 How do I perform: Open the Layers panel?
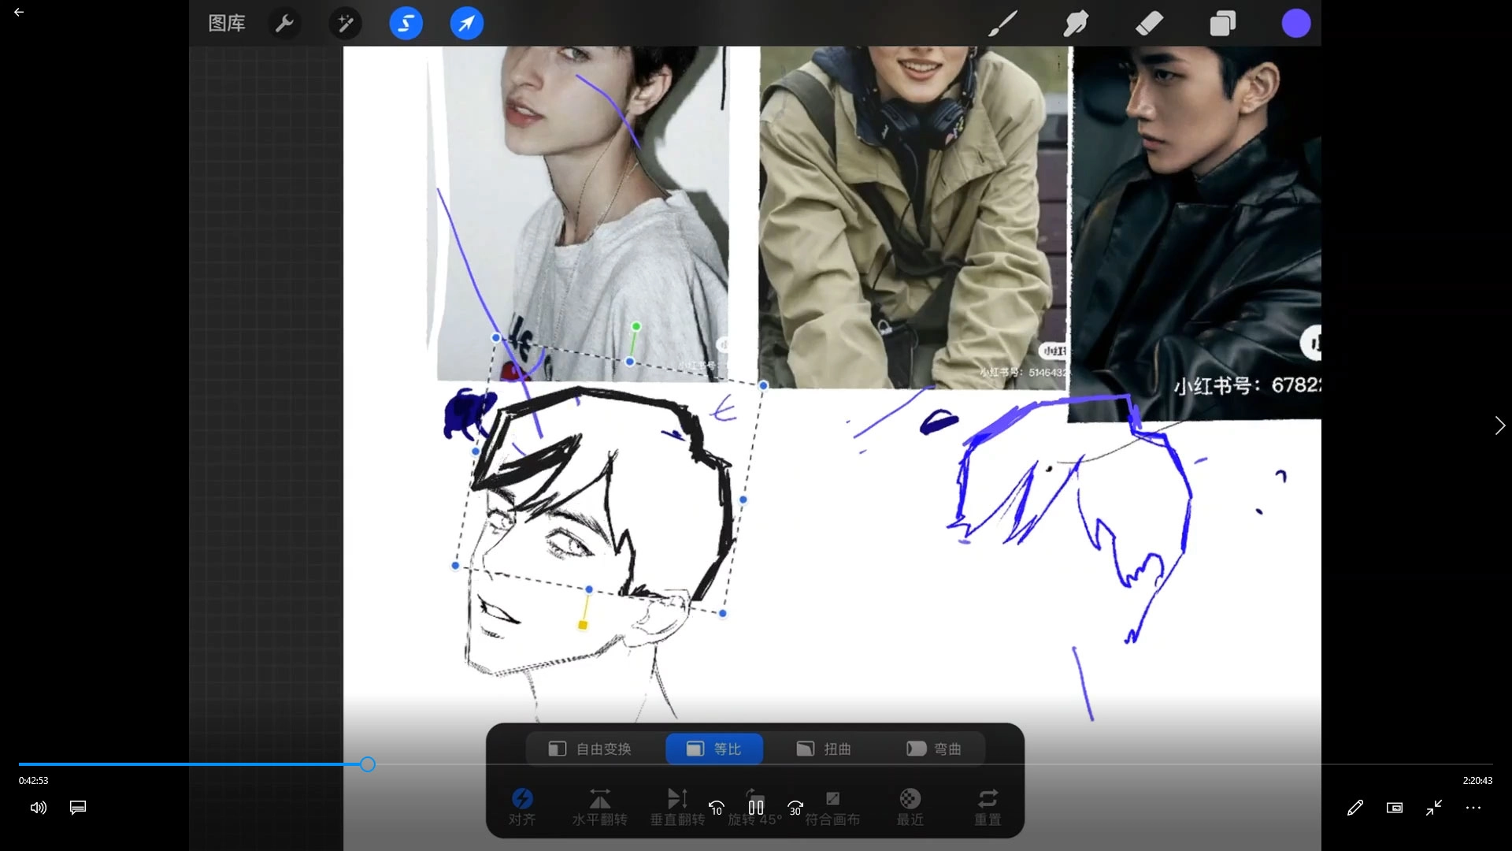click(x=1222, y=24)
